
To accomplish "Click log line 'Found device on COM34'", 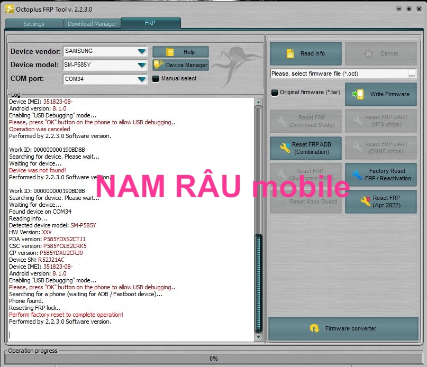I will tap(40, 212).
